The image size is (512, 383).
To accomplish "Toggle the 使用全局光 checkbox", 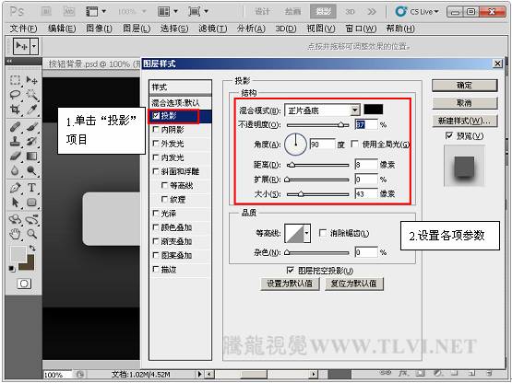I will click(x=354, y=144).
